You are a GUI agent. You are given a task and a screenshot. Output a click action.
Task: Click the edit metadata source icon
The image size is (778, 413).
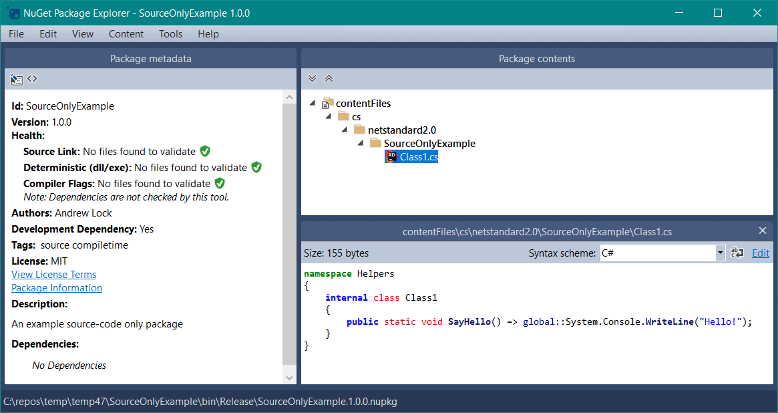click(32, 78)
